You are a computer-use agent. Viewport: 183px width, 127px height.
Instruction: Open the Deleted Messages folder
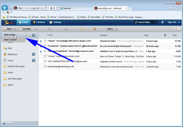pyautogui.click(x=16, y=66)
